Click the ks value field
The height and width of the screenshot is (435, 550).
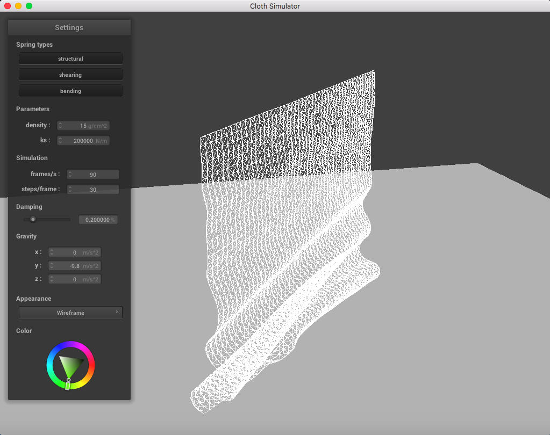click(x=83, y=141)
